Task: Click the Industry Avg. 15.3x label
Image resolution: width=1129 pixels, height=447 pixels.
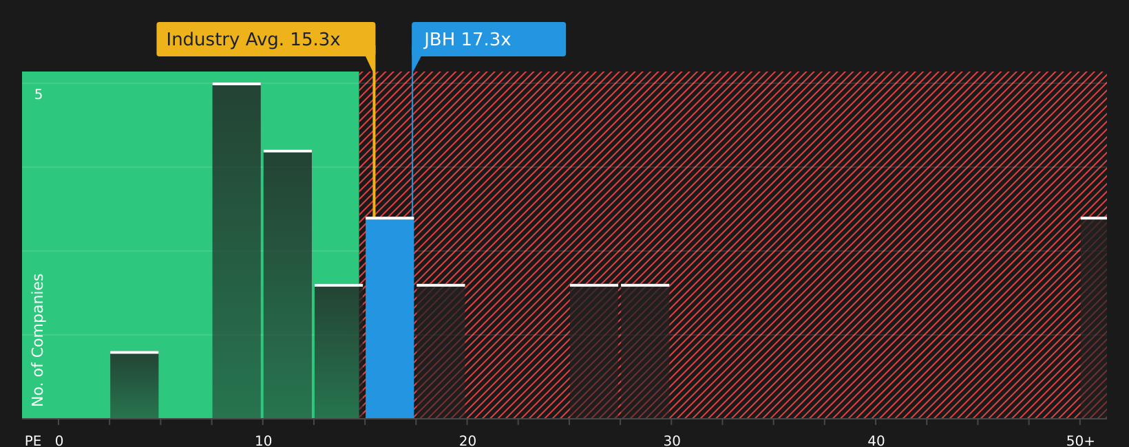Action: (x=266, y=39)
